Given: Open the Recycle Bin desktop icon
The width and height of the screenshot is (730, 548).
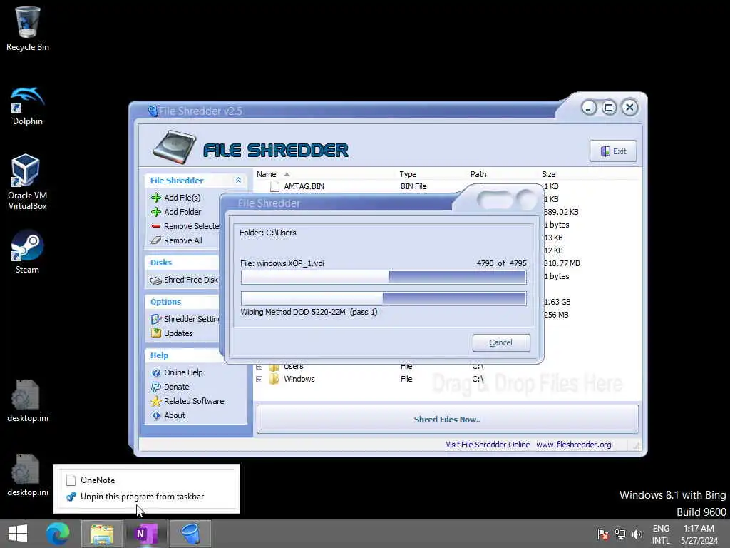Looking at the screenshot, I should point(28,28).
